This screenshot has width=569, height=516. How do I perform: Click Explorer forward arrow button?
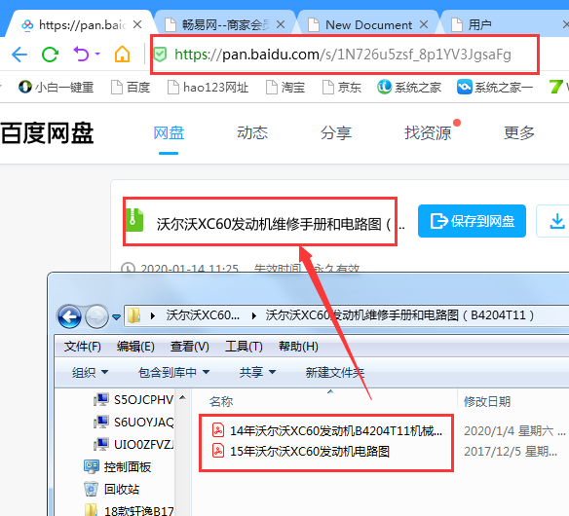(x=96, y=316)
